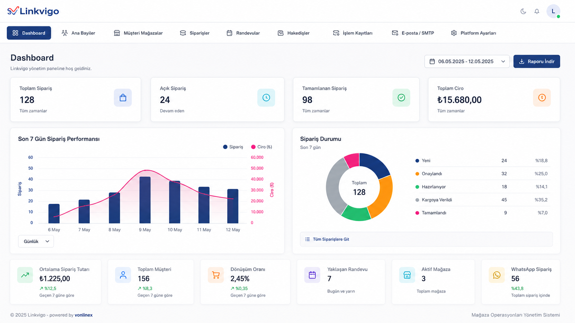
Task: Click the ₺15.680,00 Toplam Ciro value
Action: pyautogui.click(x=459, y=100)
